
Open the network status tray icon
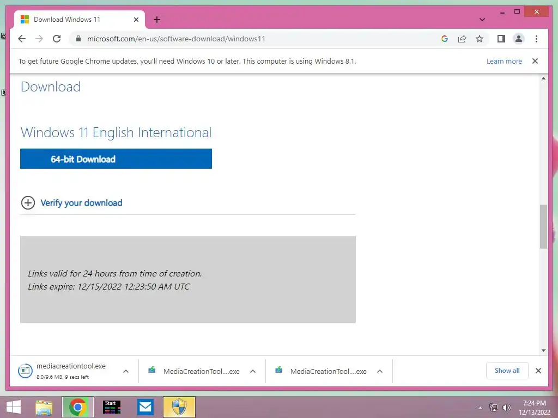(x=494, y=408)
